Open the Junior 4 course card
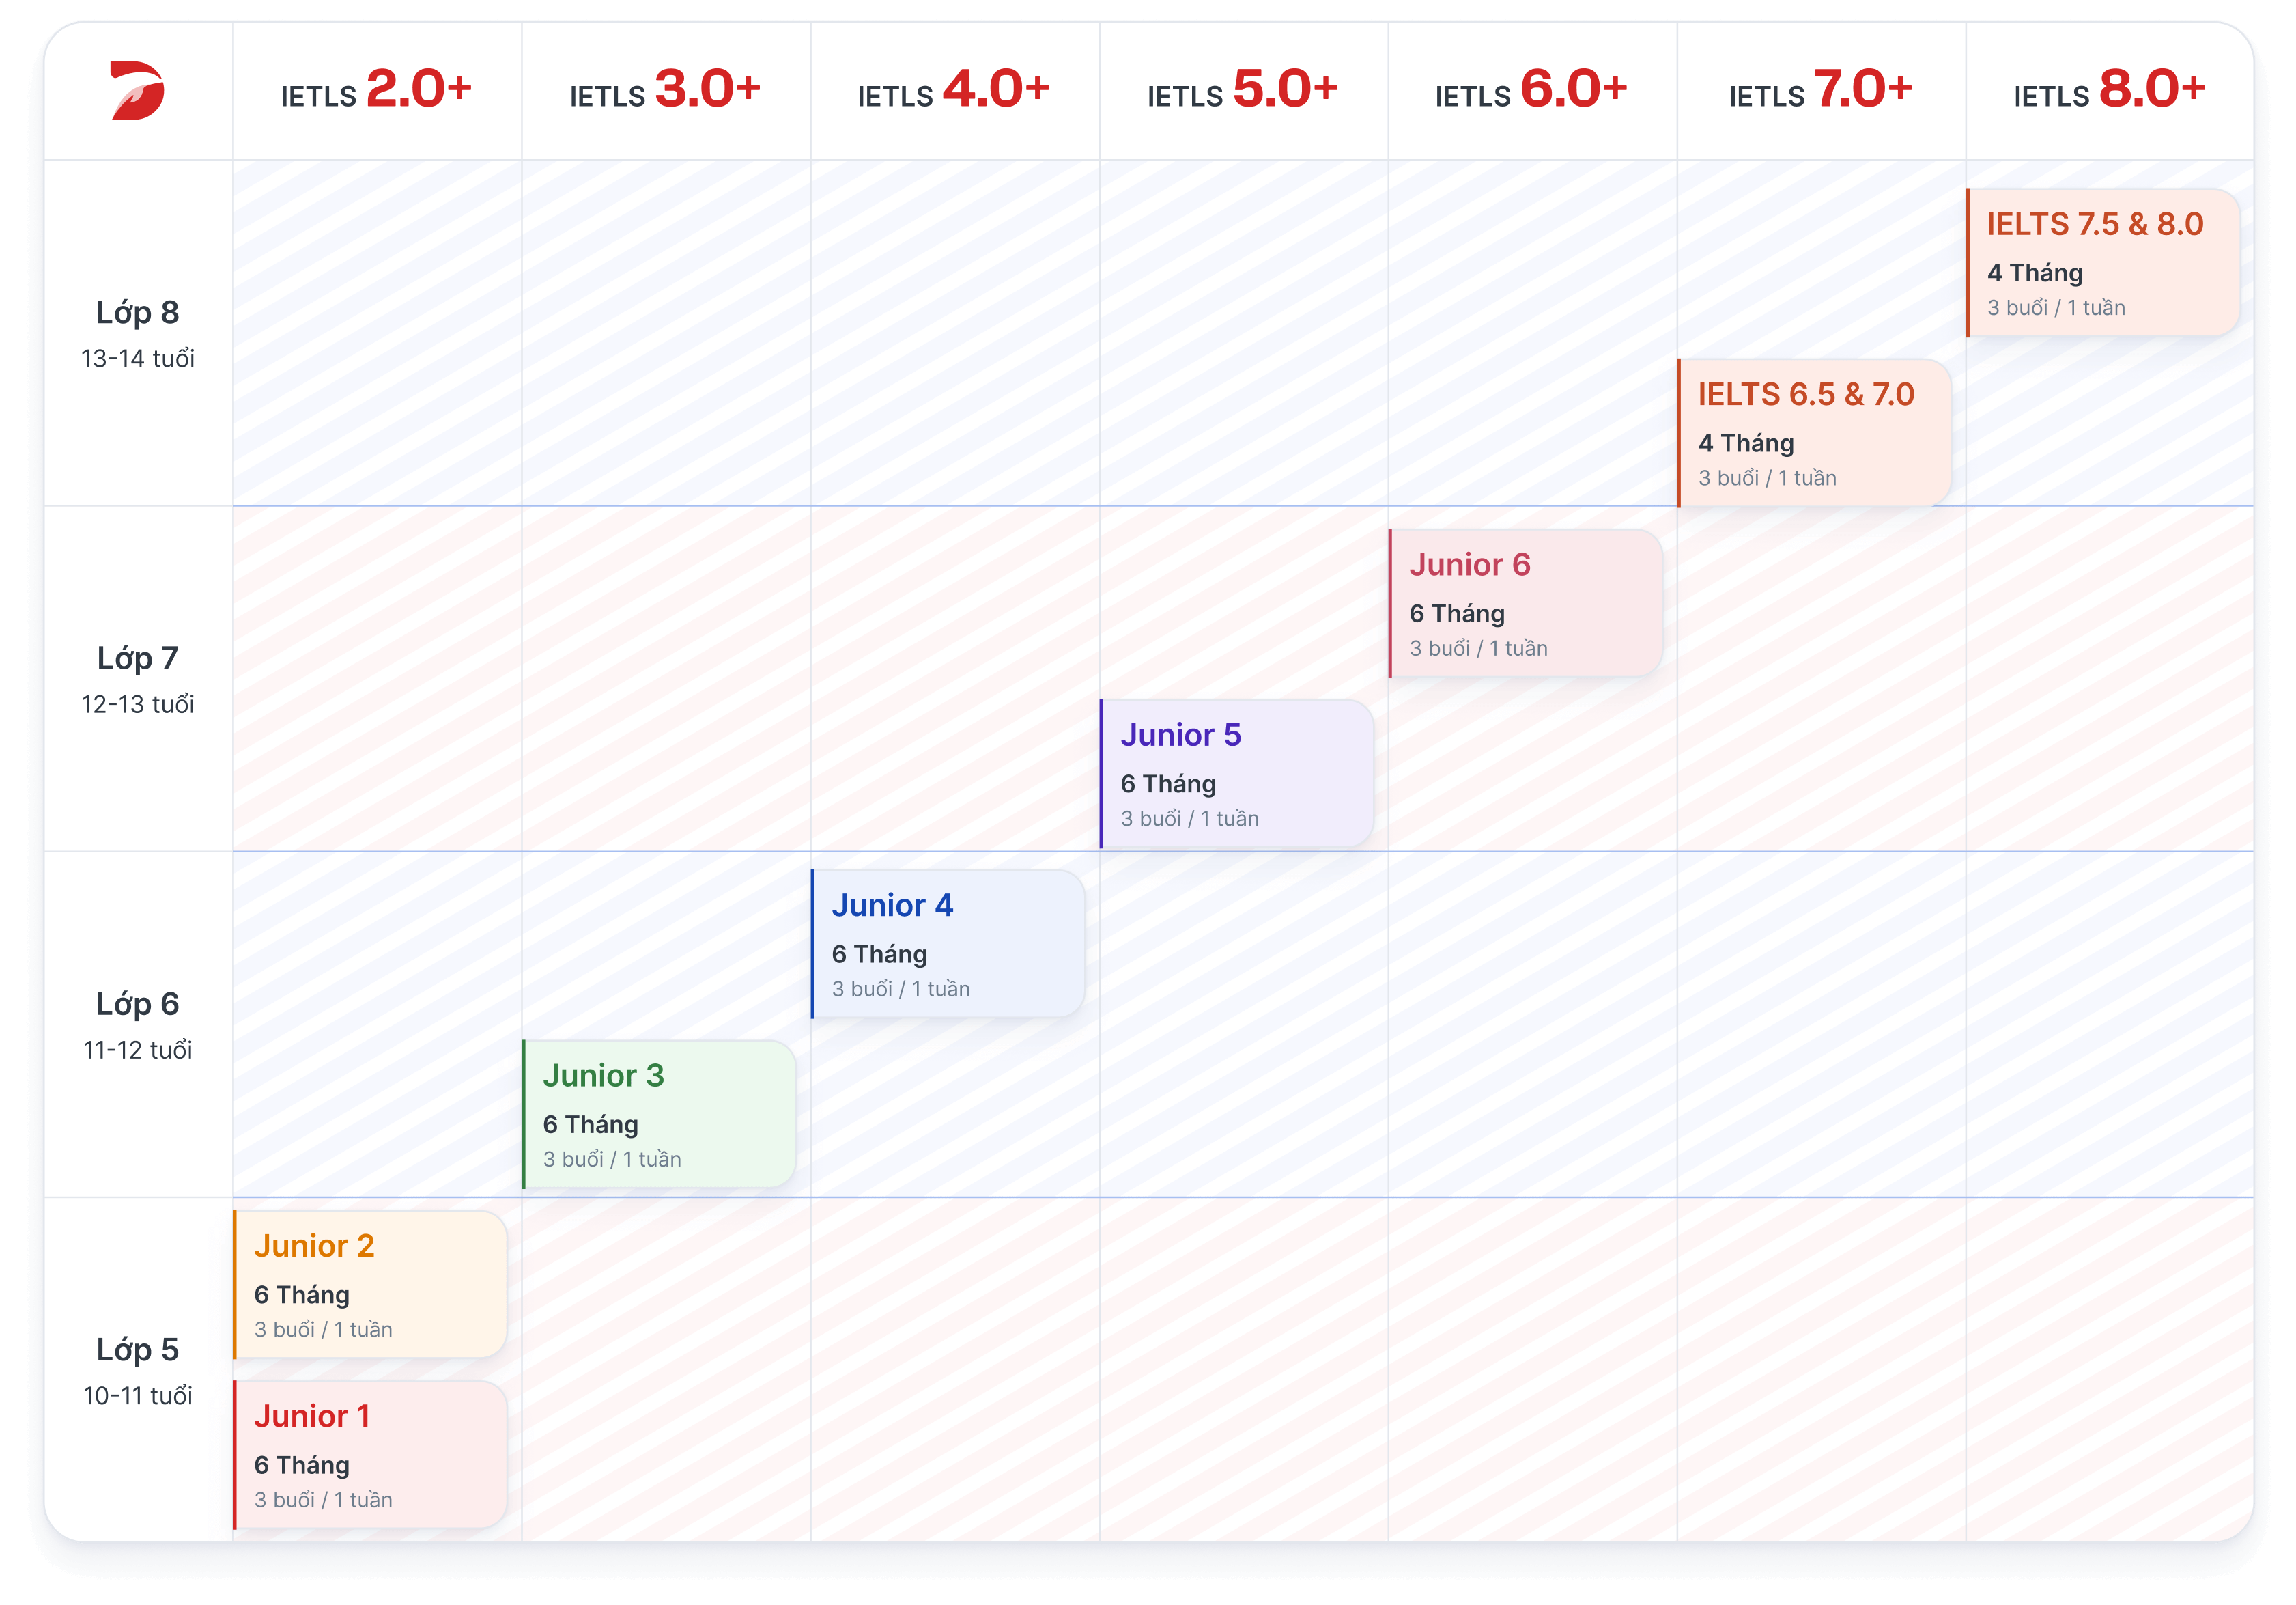 coord(948,944)
